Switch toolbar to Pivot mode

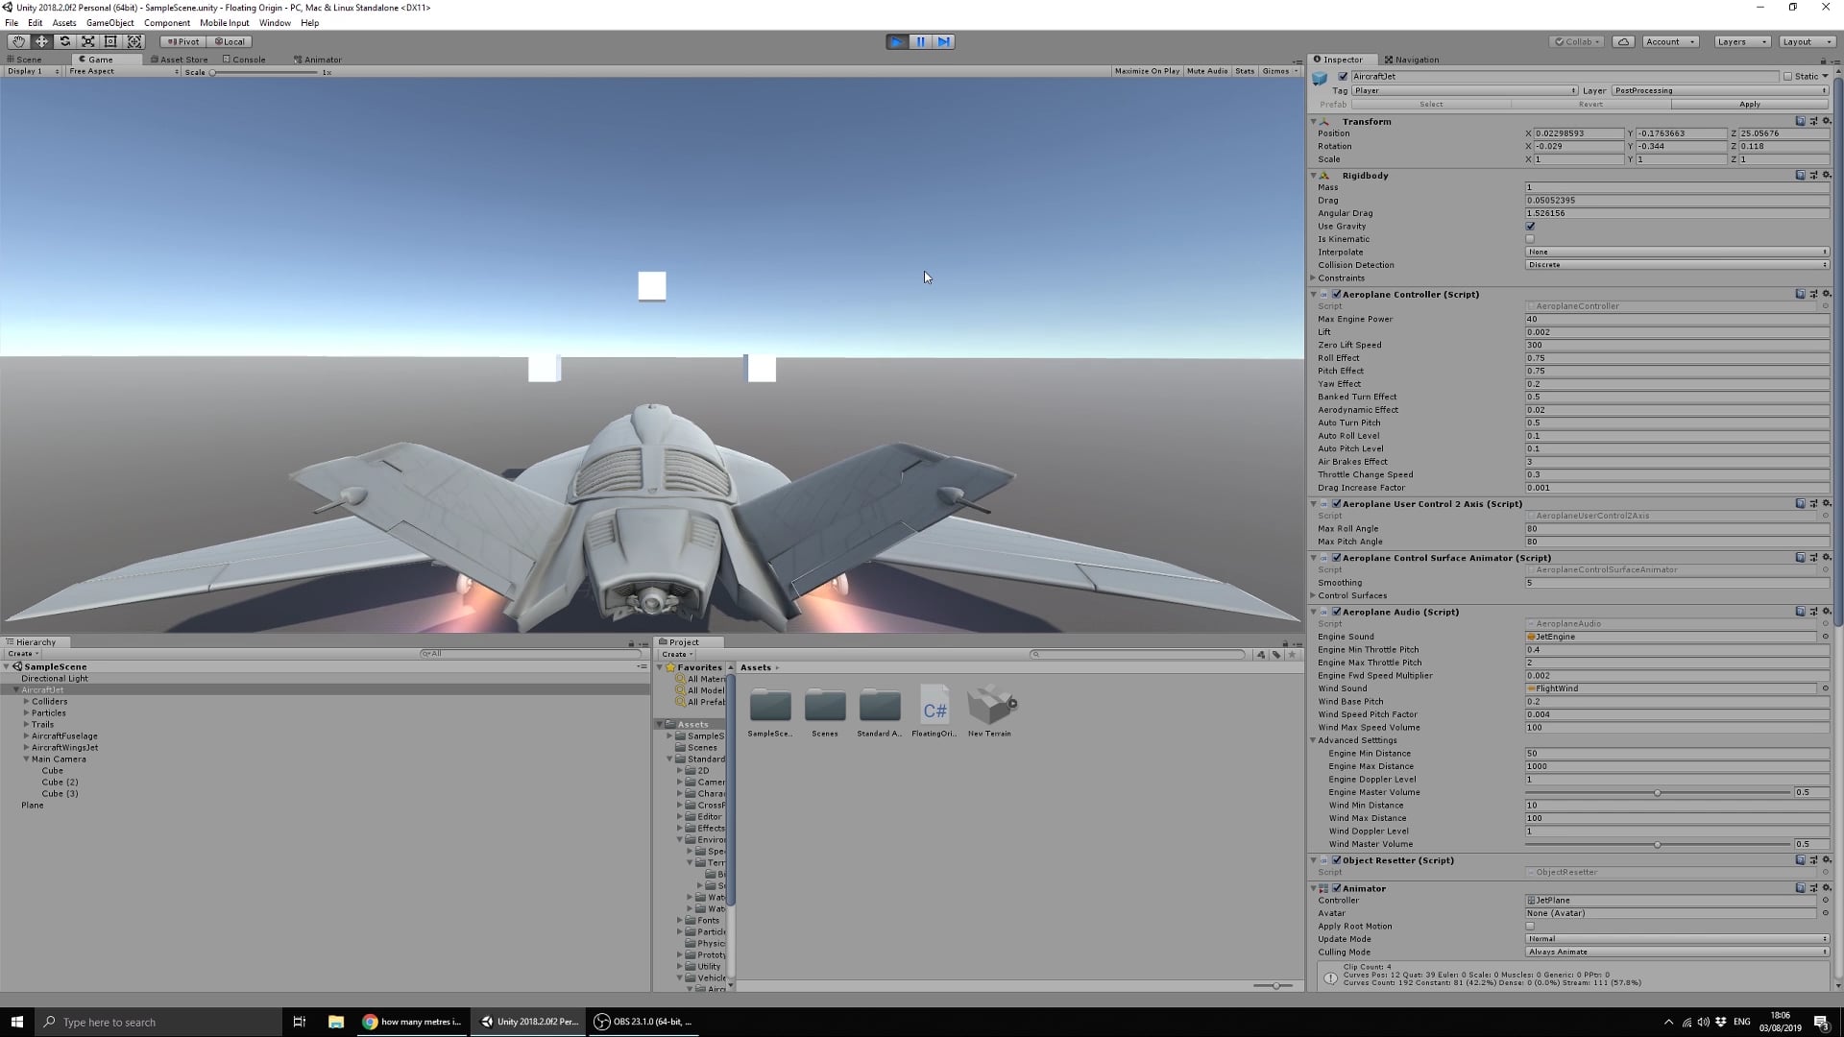[x=182, y=41]
